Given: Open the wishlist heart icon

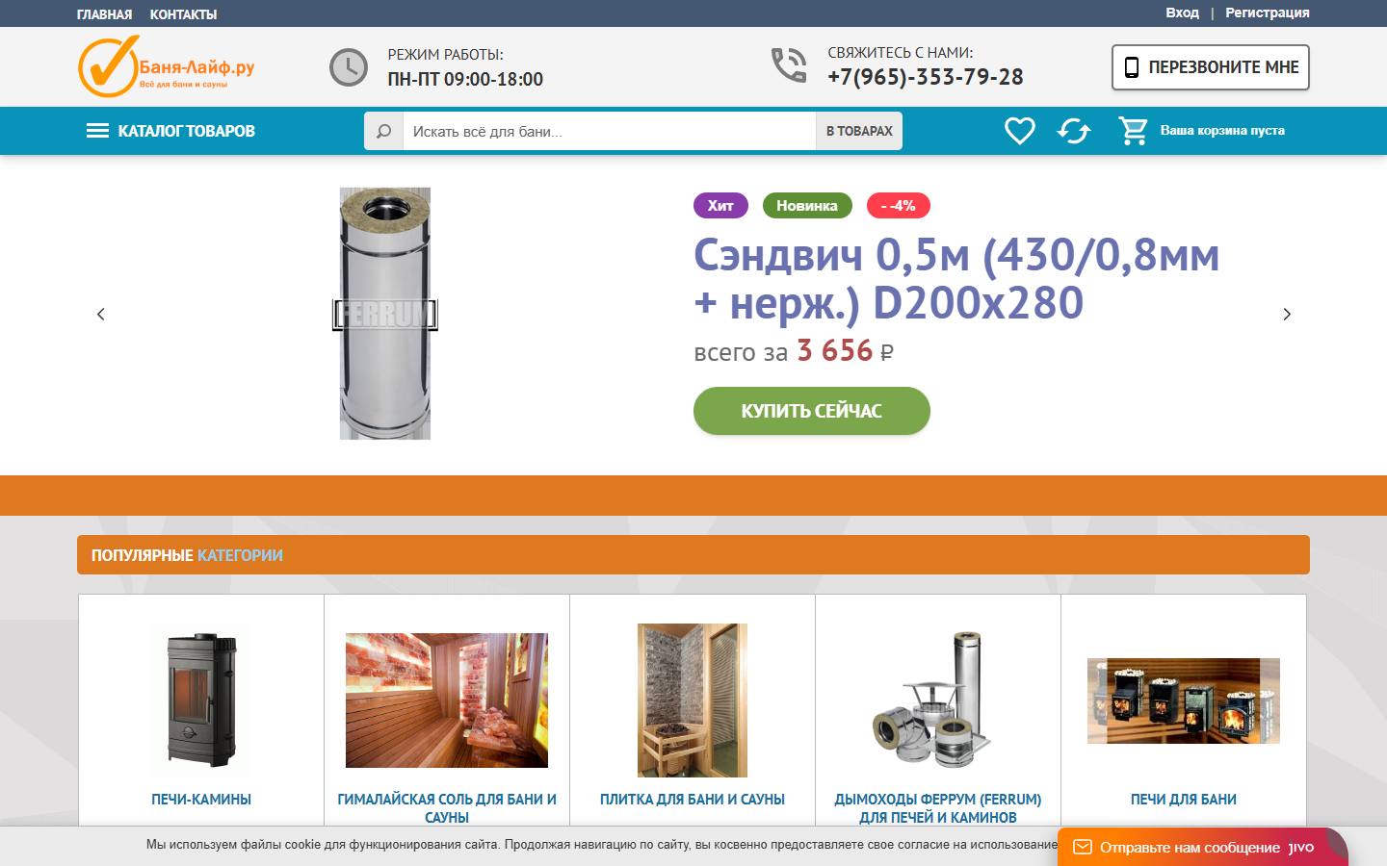Looking at the screenshot, I should coord(1019,131).
